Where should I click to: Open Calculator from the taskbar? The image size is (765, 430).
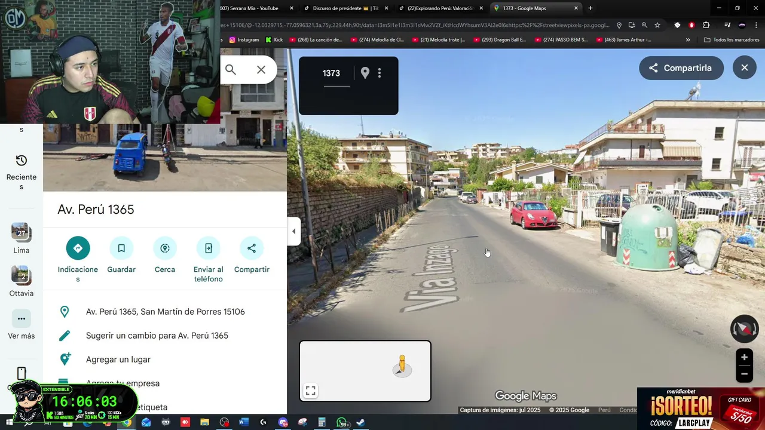[322, 422]
